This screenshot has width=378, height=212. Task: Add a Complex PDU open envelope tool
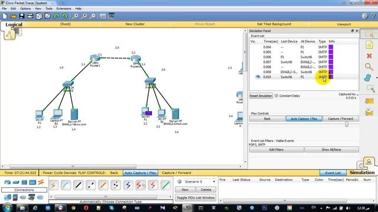click(x=369, y=112)
